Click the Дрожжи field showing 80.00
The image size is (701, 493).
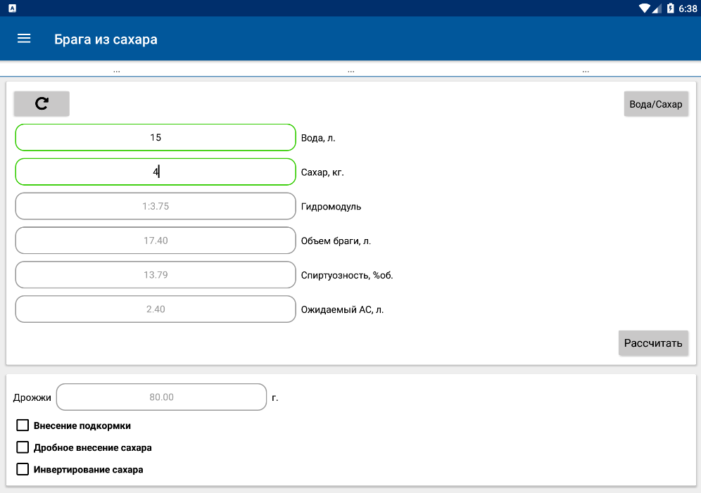coord(161,397)
